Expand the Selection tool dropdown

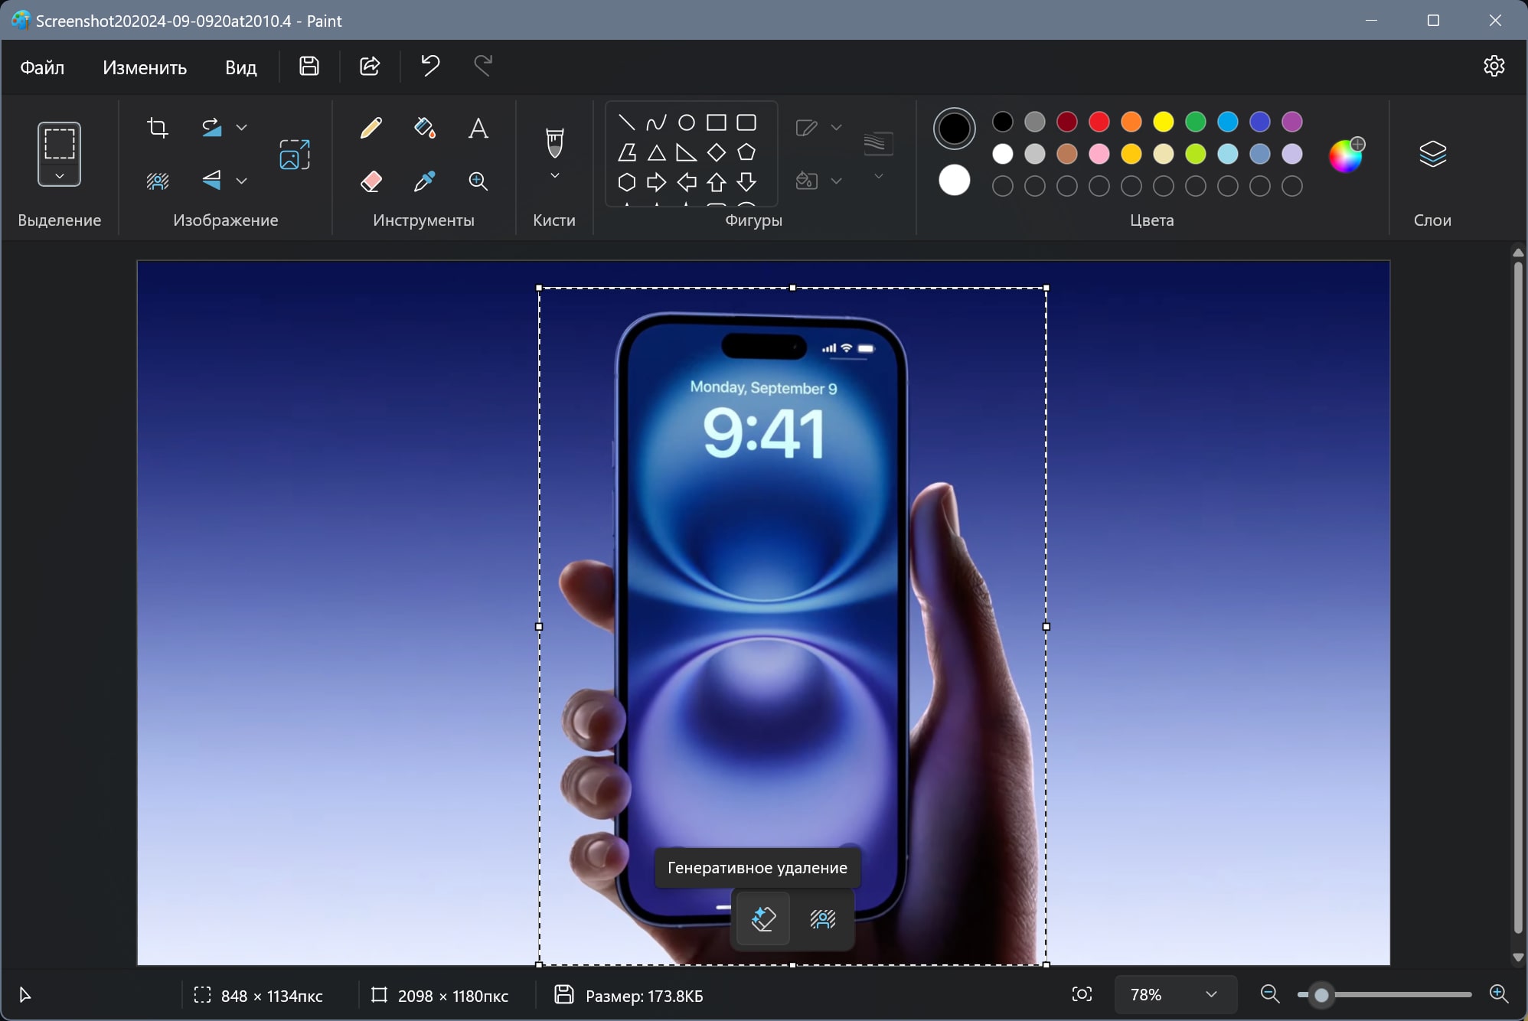(x=60, y=177)
